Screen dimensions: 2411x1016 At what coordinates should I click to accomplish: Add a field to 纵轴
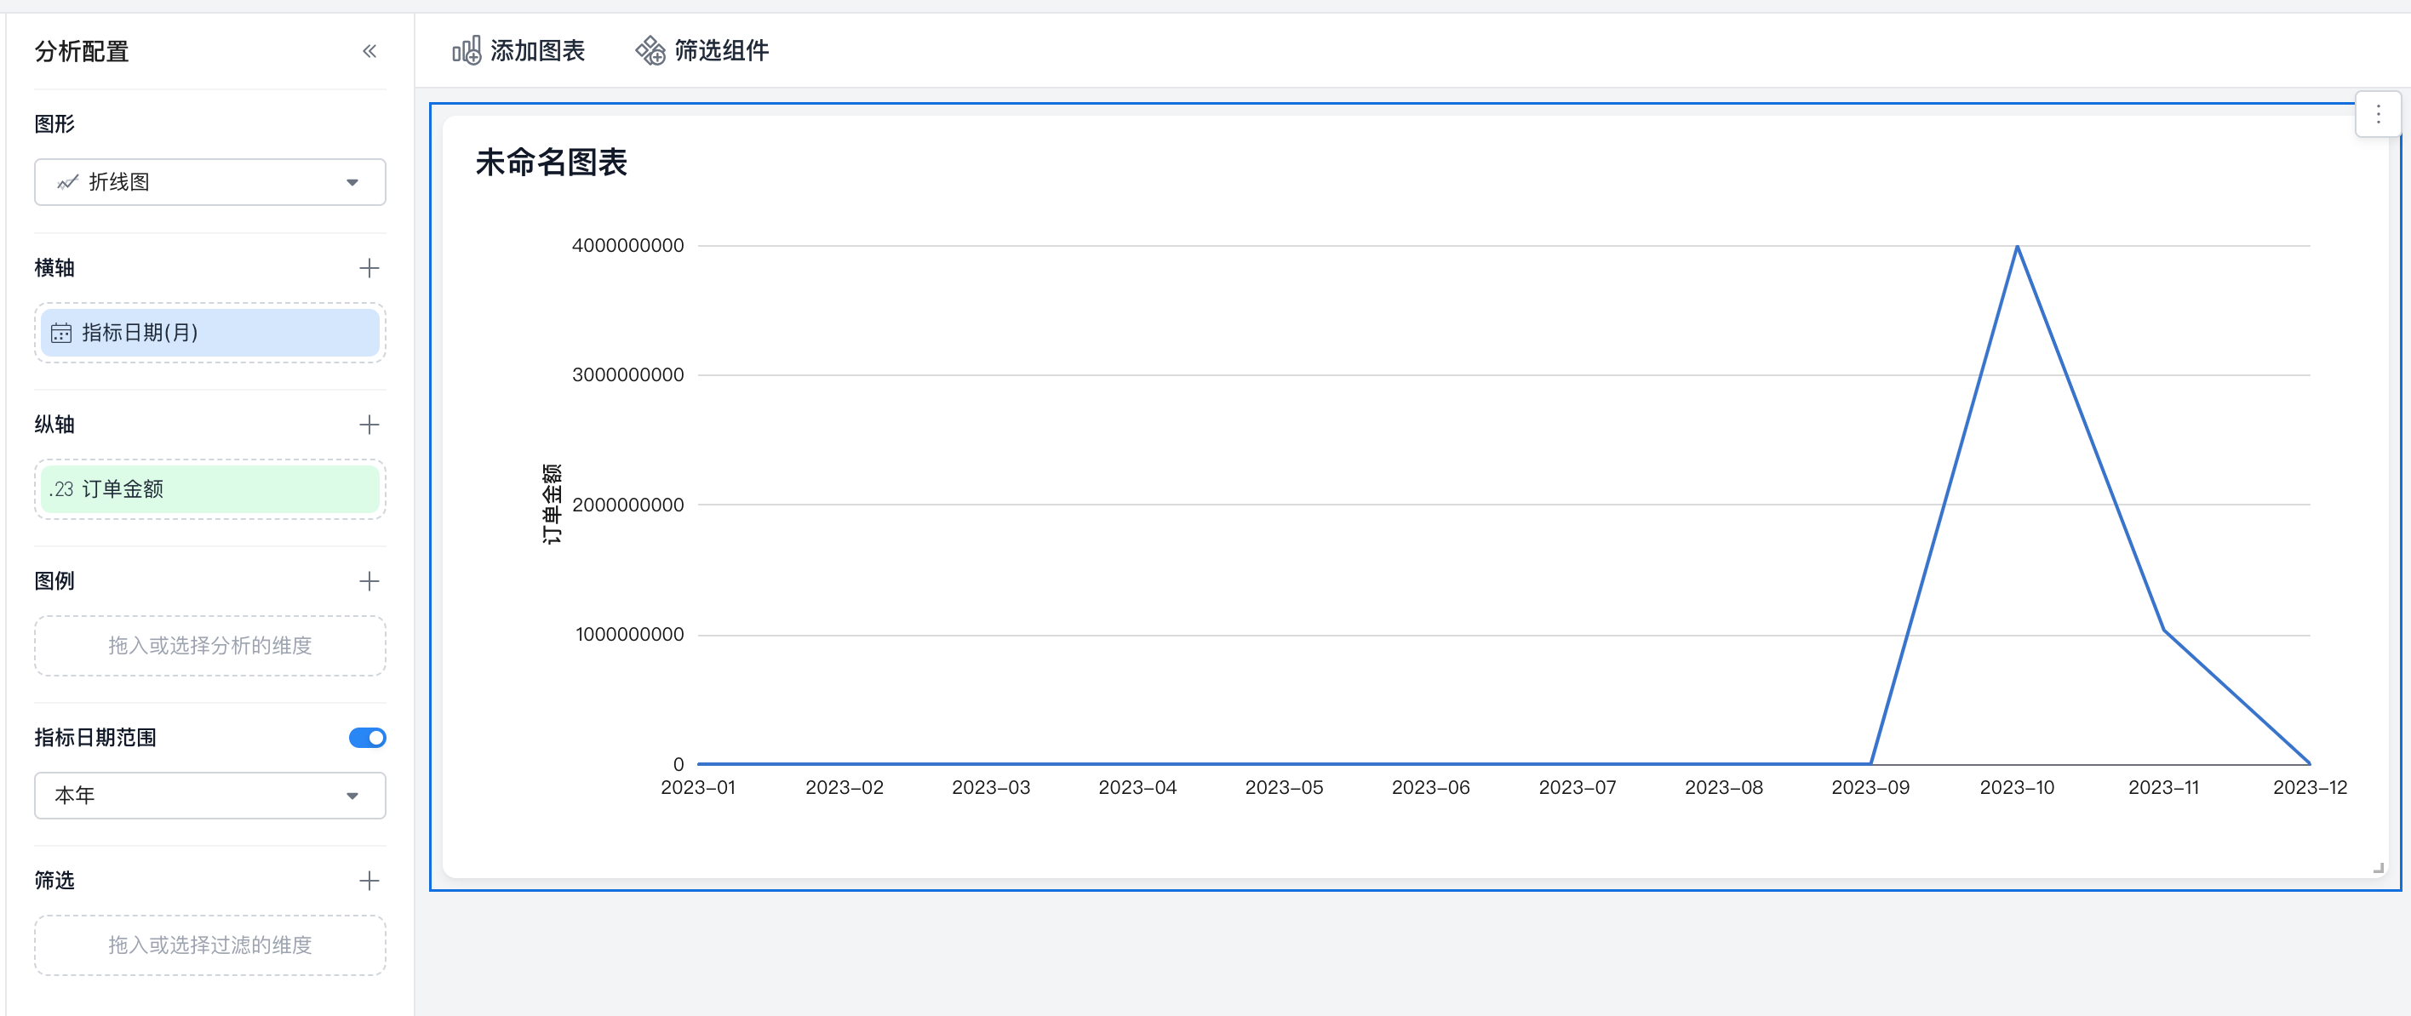[369, 425]
